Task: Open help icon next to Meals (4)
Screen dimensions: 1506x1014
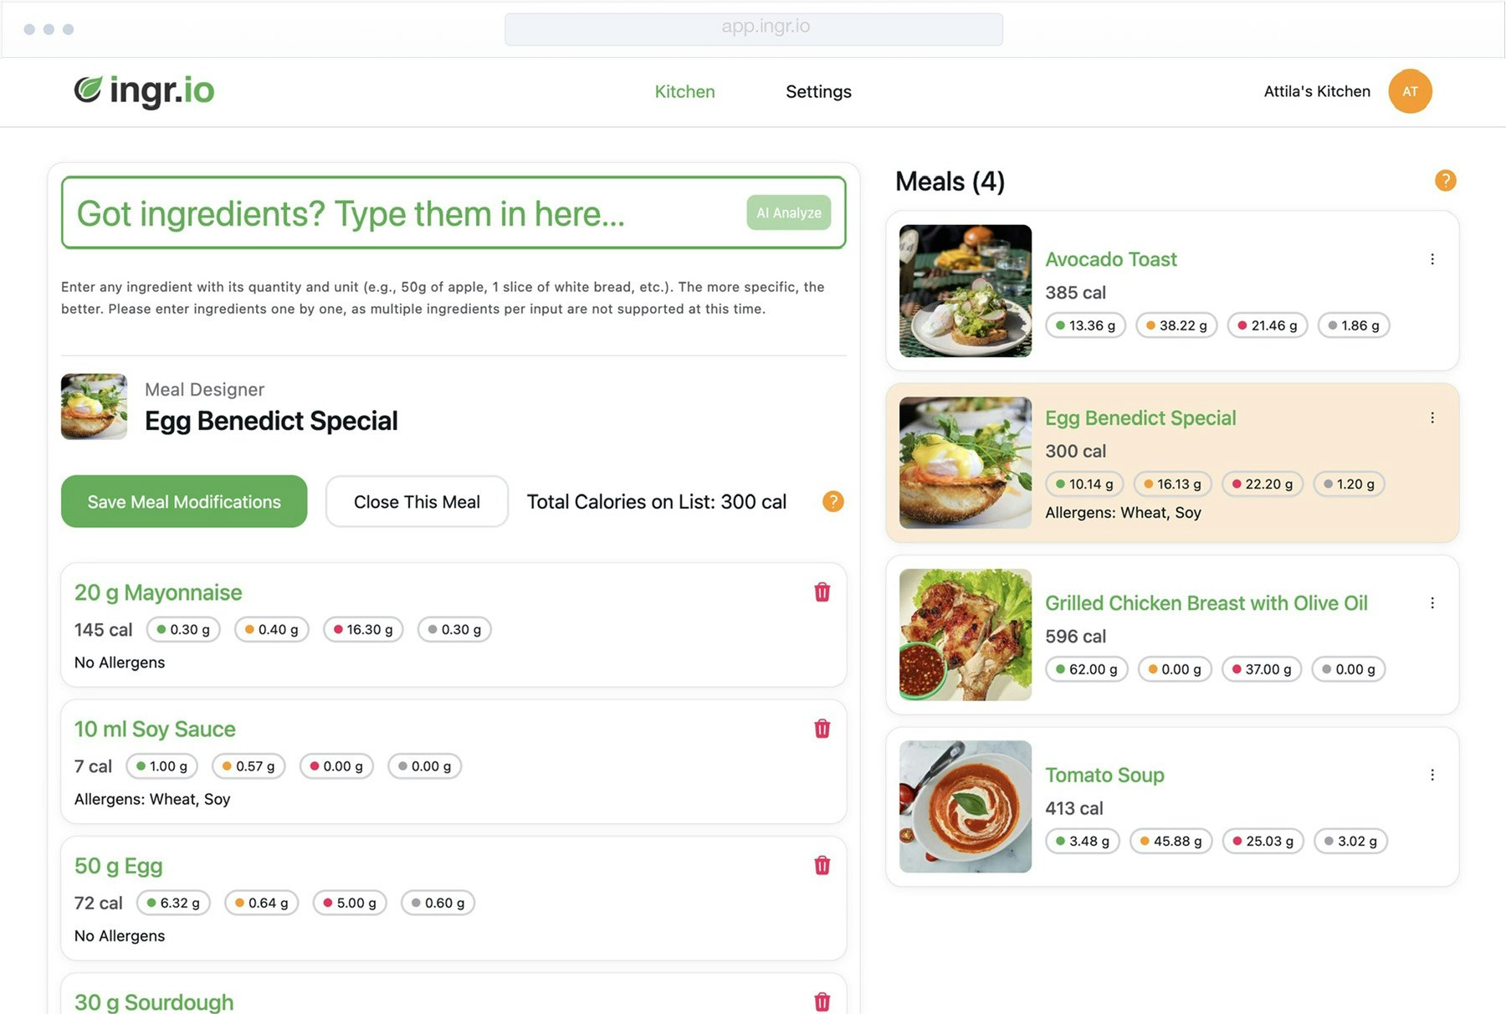Action: pos(1445,181)
